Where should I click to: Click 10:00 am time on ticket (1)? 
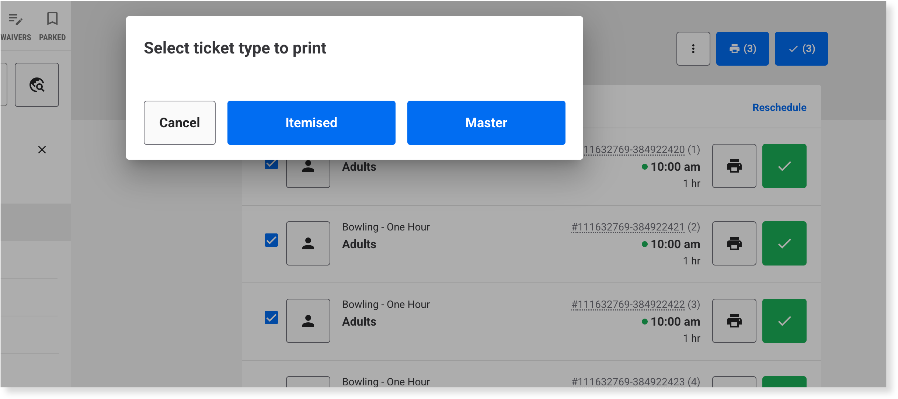coord(675,167)
